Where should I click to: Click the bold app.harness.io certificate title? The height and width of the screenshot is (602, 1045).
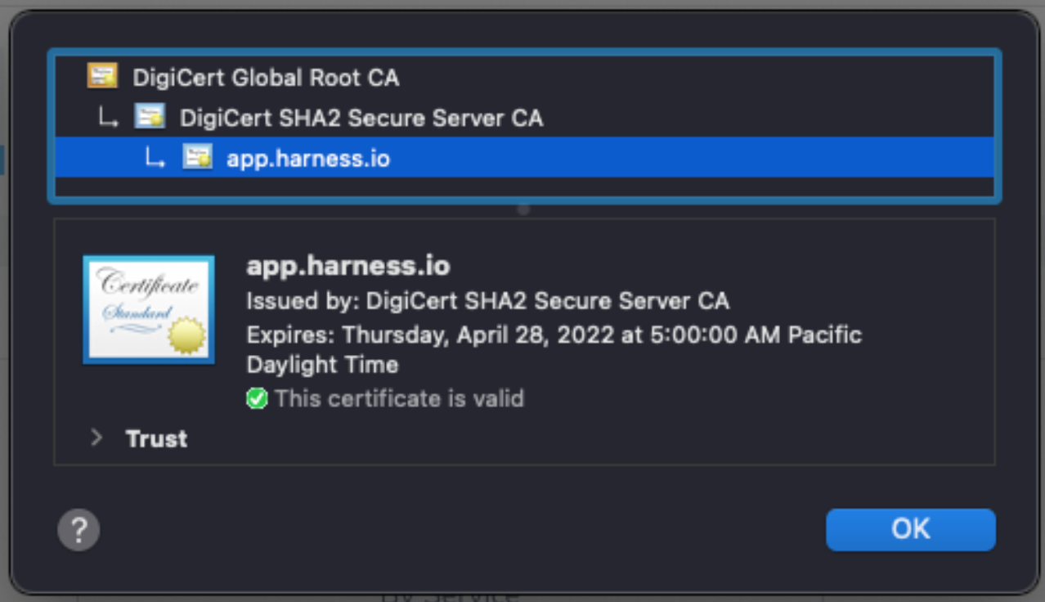348,266
